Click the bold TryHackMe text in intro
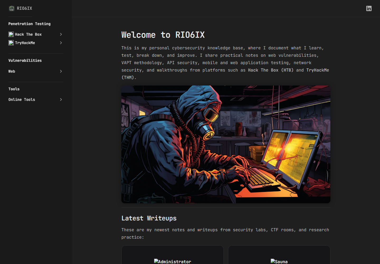Image resolution: width=380 pixels, height=264 pixels. coord(318,70)
